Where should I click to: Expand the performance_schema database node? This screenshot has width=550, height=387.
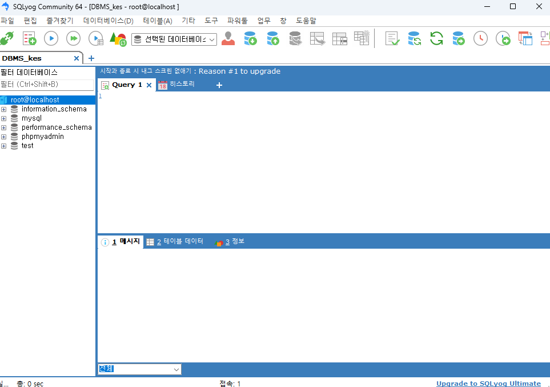pos(4,127)
